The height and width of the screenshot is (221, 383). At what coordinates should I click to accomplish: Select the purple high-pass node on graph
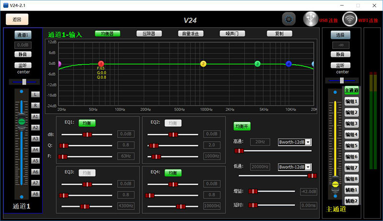[x=59, y=64]
